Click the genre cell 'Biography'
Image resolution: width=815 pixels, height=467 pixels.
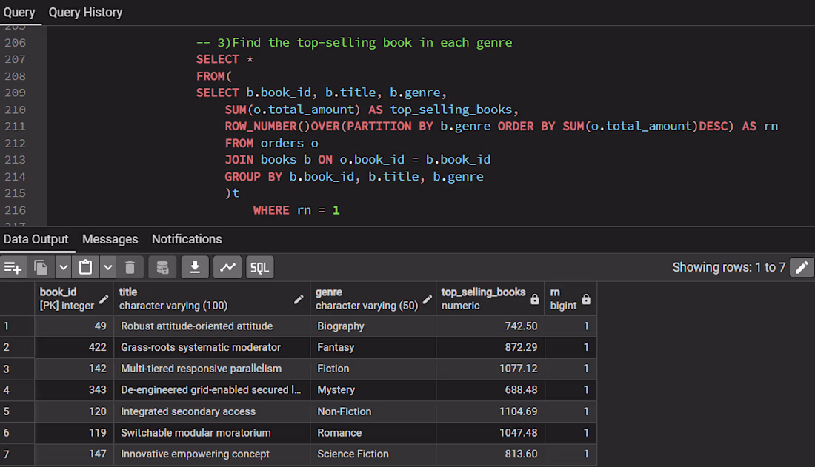373,326
